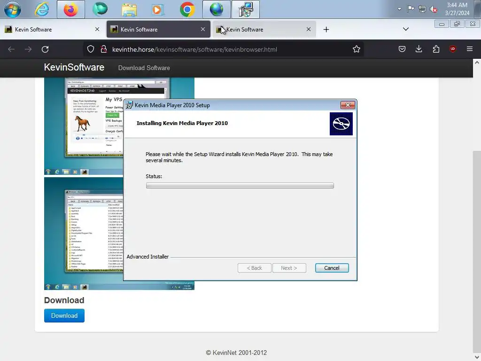Open the Firefox downloads panel
The height and width of the screenshot is (361, 481).
pyautogui.click(x=419, y=49)
